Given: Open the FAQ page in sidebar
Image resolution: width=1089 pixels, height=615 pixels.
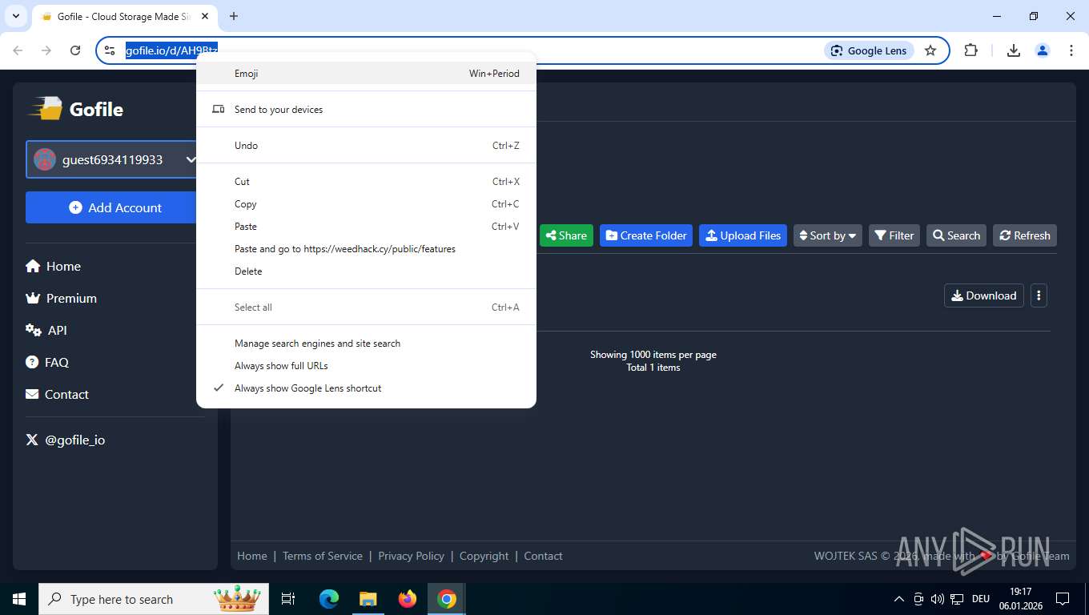Looking at the screenshot, I should pyautogui.click(x=47, y=362).
